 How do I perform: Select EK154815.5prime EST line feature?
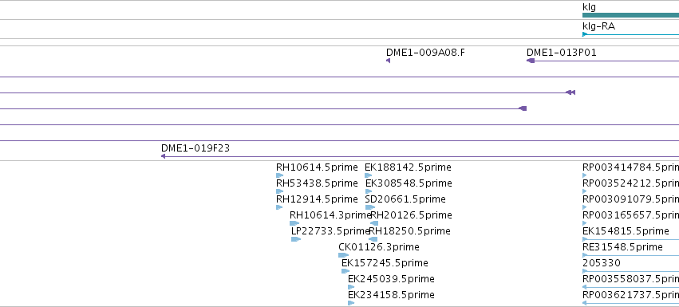[630, 239]
